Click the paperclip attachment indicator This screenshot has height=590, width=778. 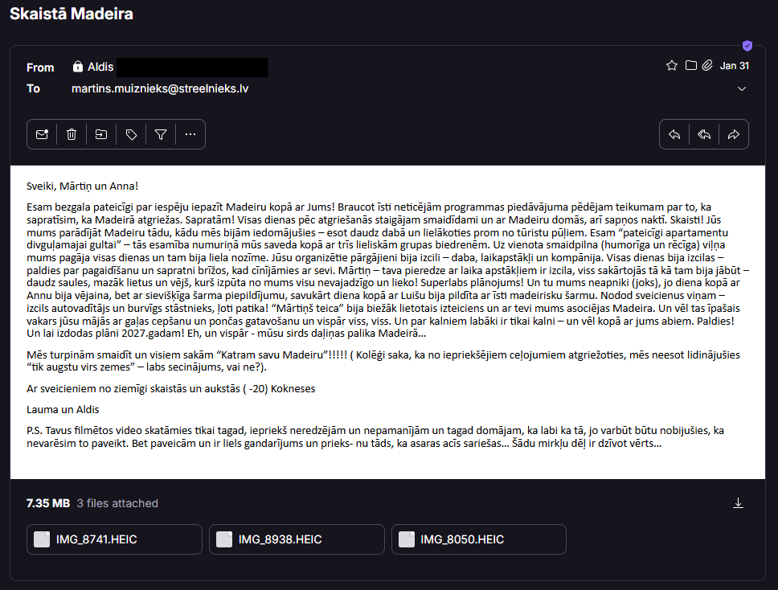707,65
